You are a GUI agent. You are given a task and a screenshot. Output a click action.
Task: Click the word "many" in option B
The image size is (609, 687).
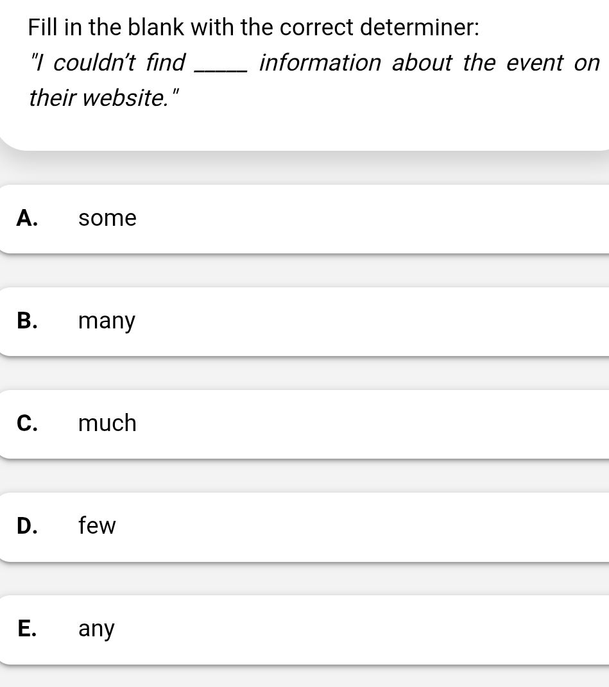tap(107, 321)
